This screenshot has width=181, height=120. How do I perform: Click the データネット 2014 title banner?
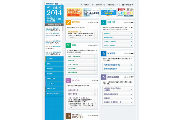tap(54, 14)
